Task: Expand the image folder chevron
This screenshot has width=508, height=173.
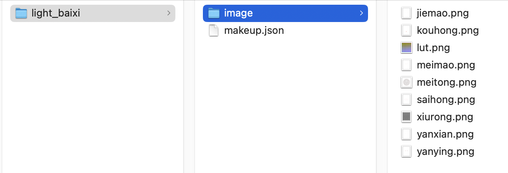Action: [x=361, y=13]
